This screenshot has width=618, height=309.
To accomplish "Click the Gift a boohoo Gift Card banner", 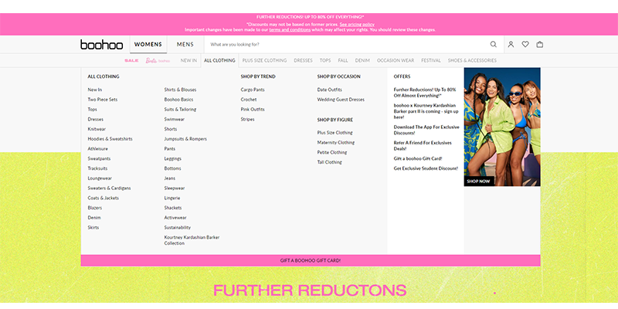I will (311, 260).
